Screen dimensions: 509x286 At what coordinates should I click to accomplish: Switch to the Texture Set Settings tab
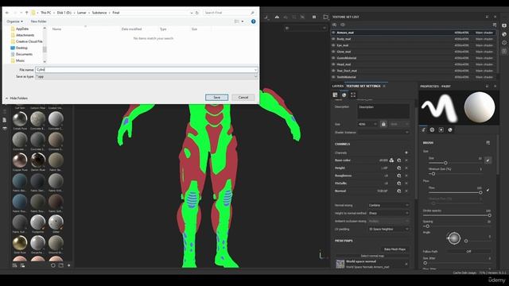pos(363,86)
